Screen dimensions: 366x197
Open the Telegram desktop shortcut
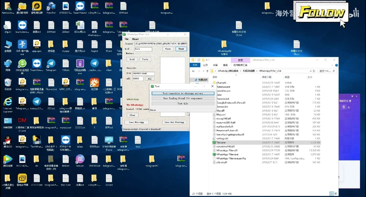pyautogui.click(x=51, y=65)
